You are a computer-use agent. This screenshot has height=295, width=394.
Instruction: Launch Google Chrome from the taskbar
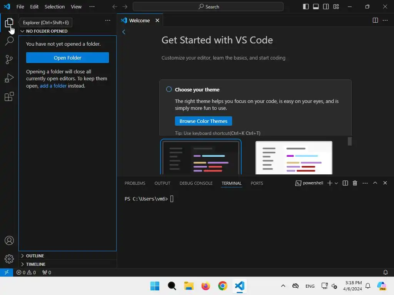coord(223,286)
